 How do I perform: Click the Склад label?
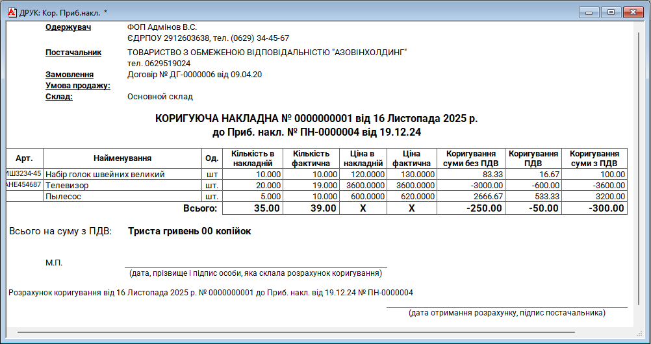(x=59, y=97)
